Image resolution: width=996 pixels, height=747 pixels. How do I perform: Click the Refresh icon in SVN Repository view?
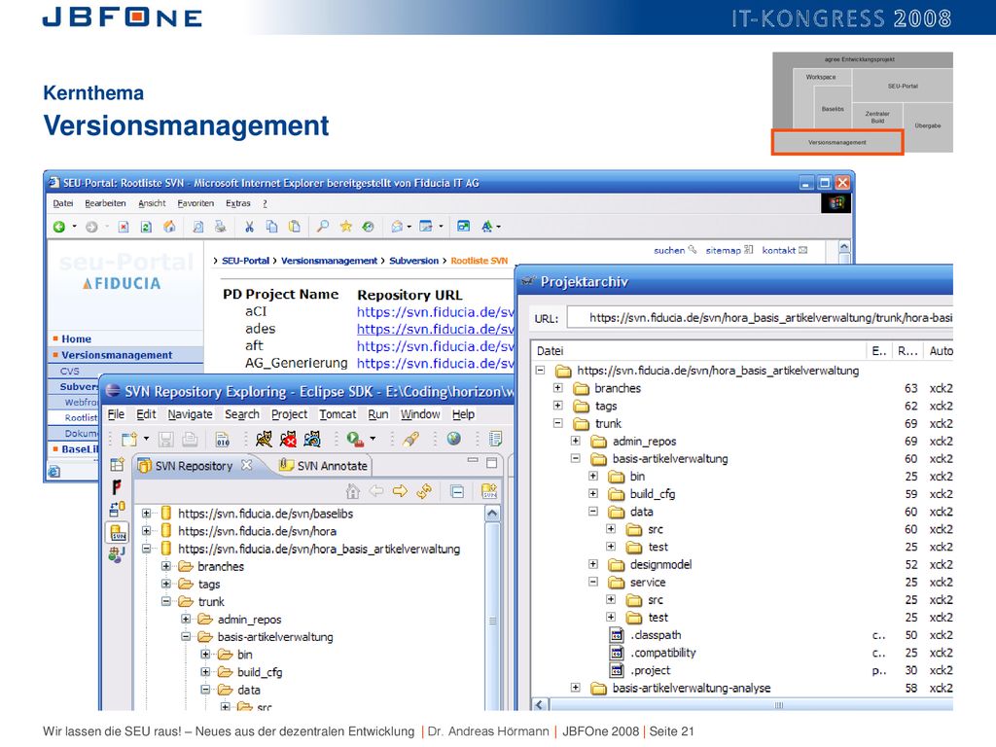[424, 491]
